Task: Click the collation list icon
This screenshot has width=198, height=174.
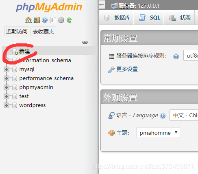Action: coord(111,56)
